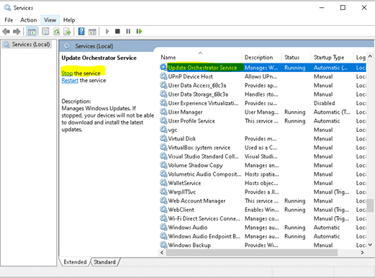Click the vertical scrollbar up arrow

tap(370, 56)
